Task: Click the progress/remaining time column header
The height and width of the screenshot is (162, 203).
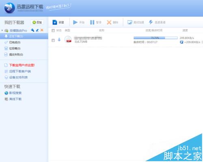Action: [x=154, y=30]
